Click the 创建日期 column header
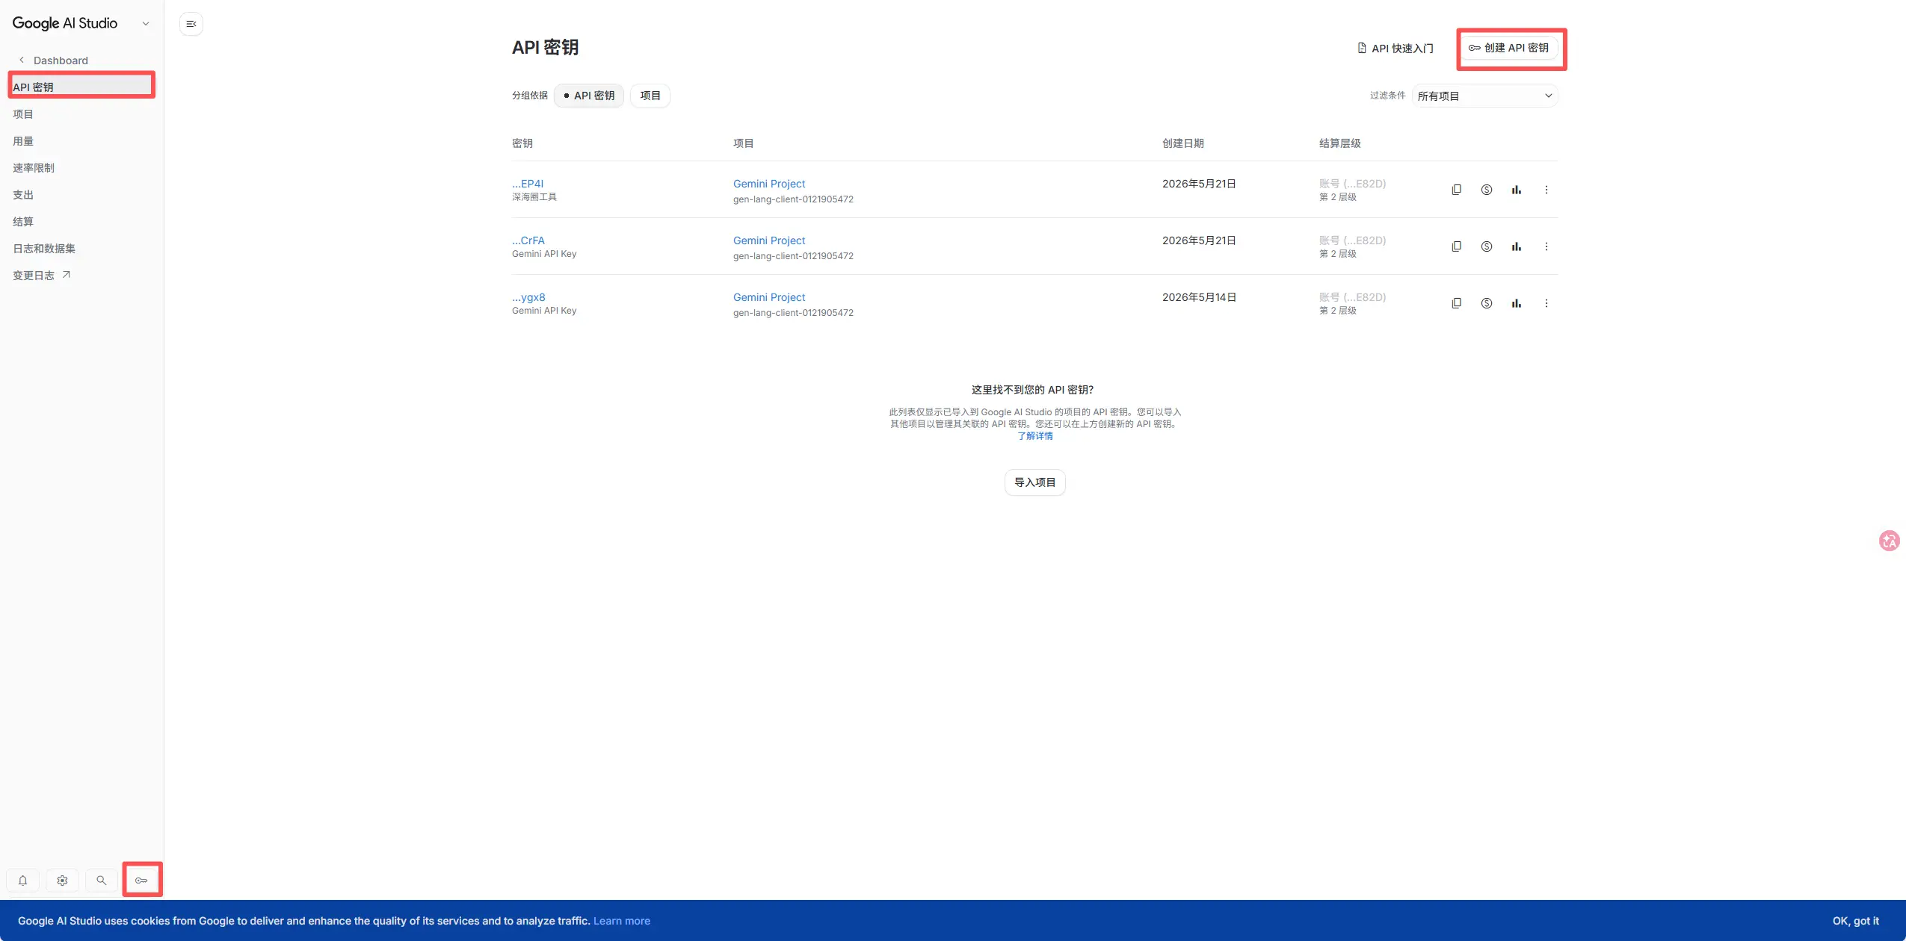Image resolution: width=1906 pixels, height=941 pixels. [1183, 143]
